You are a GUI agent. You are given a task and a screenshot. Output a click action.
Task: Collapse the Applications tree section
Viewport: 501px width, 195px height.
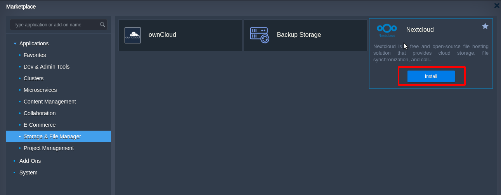pyautogui.click(x=15, y=43)
